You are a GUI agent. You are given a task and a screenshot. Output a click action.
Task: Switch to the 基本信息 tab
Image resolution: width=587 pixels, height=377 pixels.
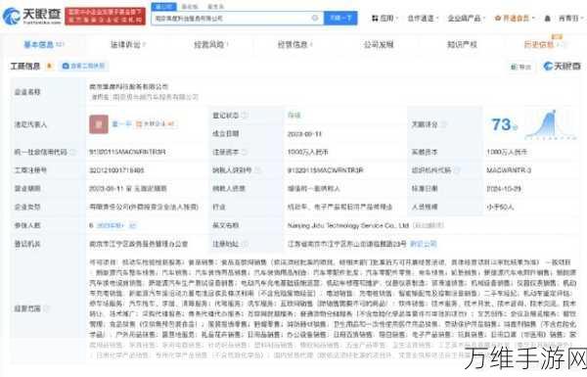click(x=43, y=45)
